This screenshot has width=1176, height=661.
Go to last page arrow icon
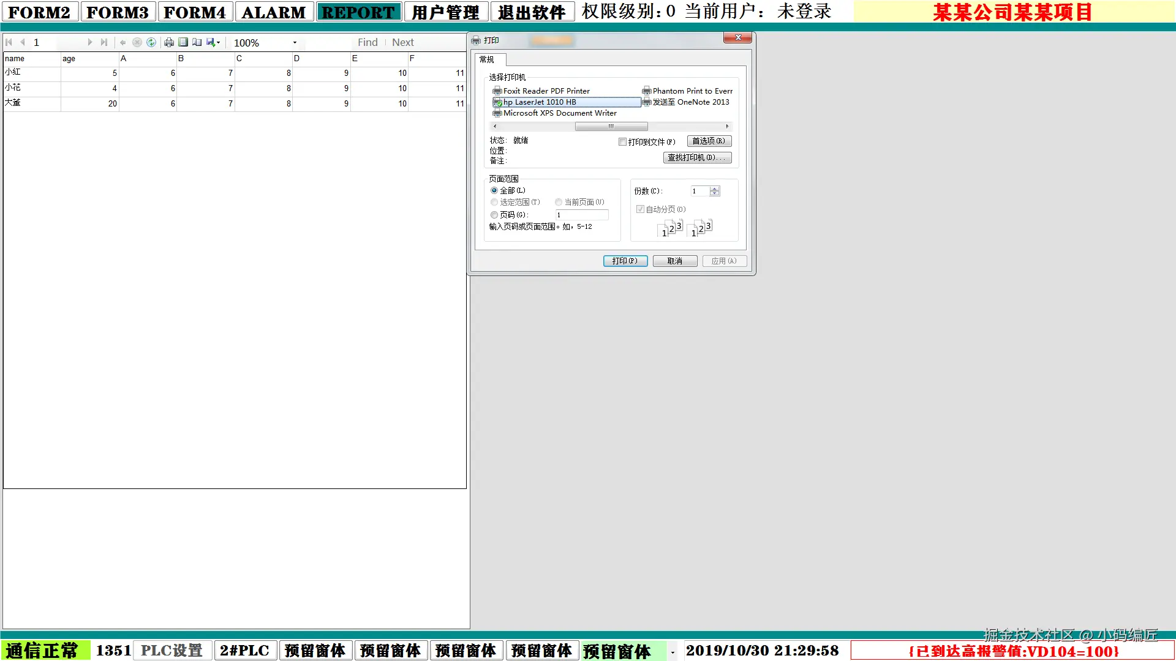(x=104, y=42)
